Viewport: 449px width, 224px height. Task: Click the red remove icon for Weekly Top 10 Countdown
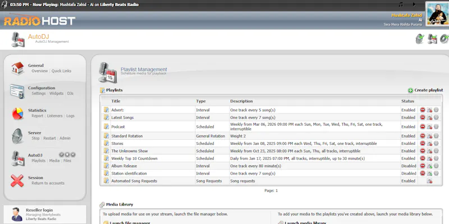[x=423, y=158]
